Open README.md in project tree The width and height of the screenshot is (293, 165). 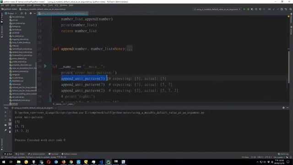pyautogui.click(x=17, y=81)
